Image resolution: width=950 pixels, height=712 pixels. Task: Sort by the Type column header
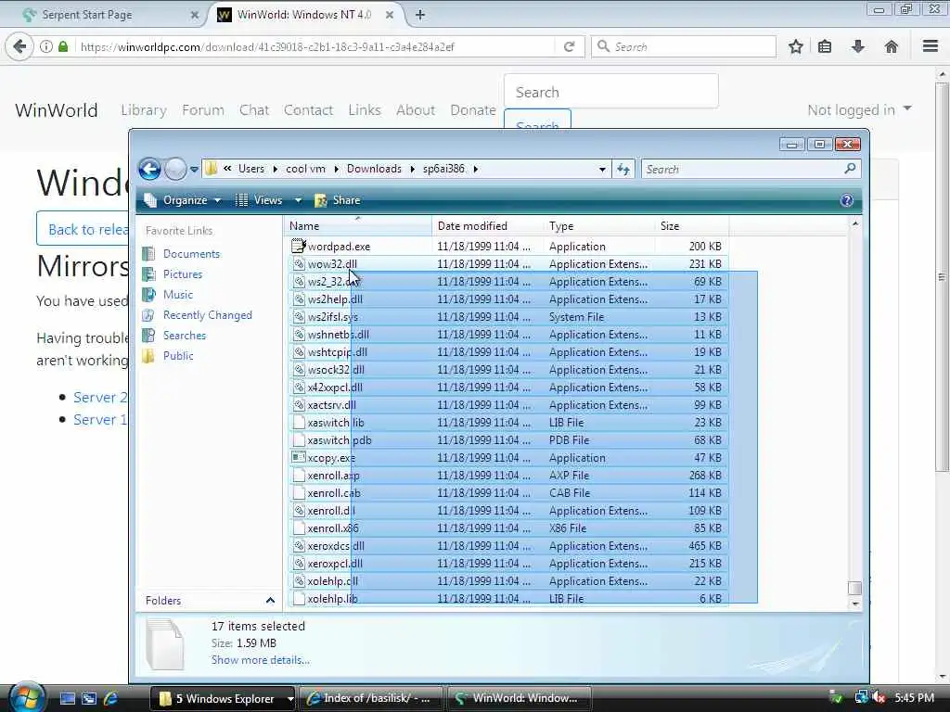tap(599, 226)
